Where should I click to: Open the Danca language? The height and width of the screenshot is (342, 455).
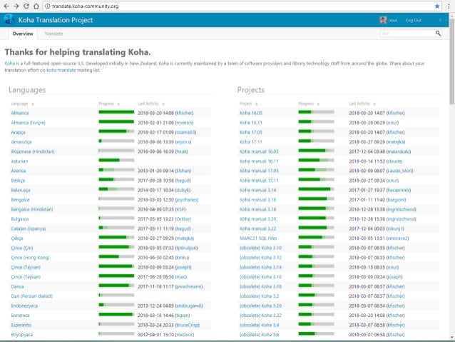pos(17,286)
